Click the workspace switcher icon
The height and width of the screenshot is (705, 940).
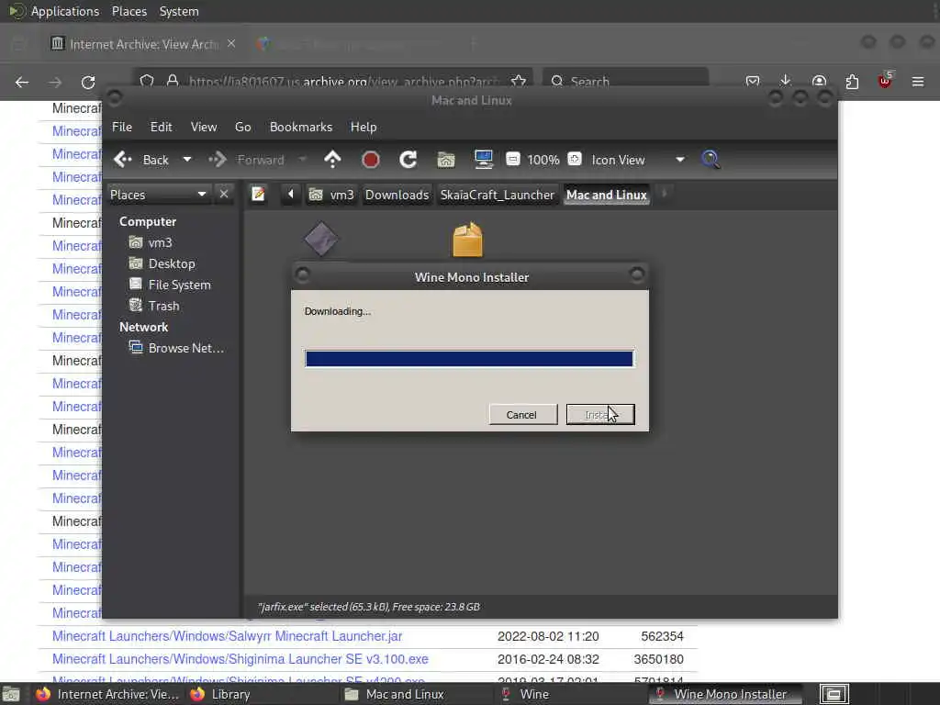point(834,694)
